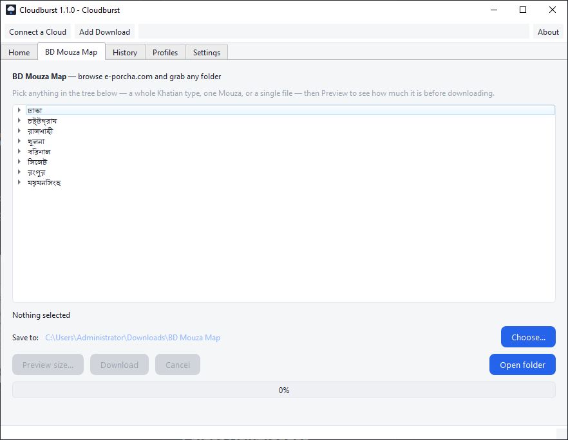Image resolution: width=568 pixels, height=440 pixels.
Task: Expand the রংপুর tree node
Action: coord(19,172)
